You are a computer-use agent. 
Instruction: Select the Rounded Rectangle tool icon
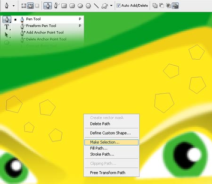pyautogui.click(x=72, y=6)
